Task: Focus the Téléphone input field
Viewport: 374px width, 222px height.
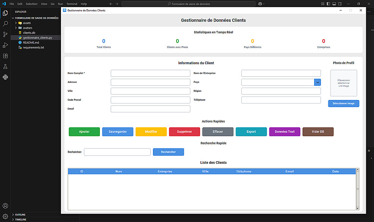Action: pyautogui.click(x=281, y=100)
